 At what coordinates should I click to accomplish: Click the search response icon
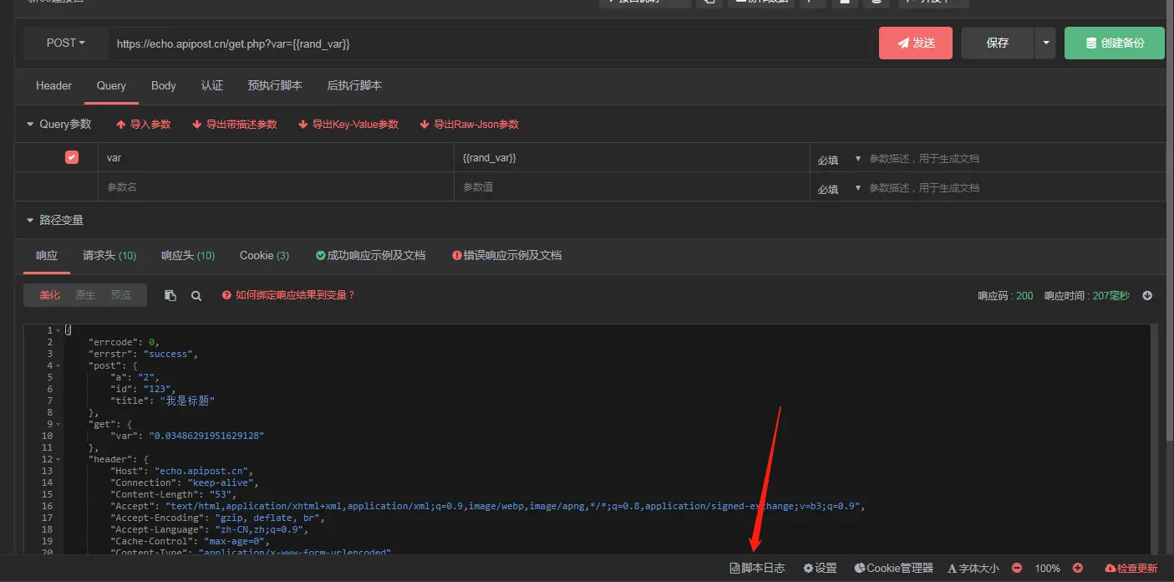[x=196, y=295]
